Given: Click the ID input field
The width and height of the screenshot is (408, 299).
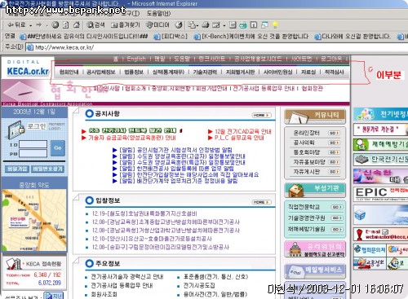Looking at the screenshot, I should [33, 144].
